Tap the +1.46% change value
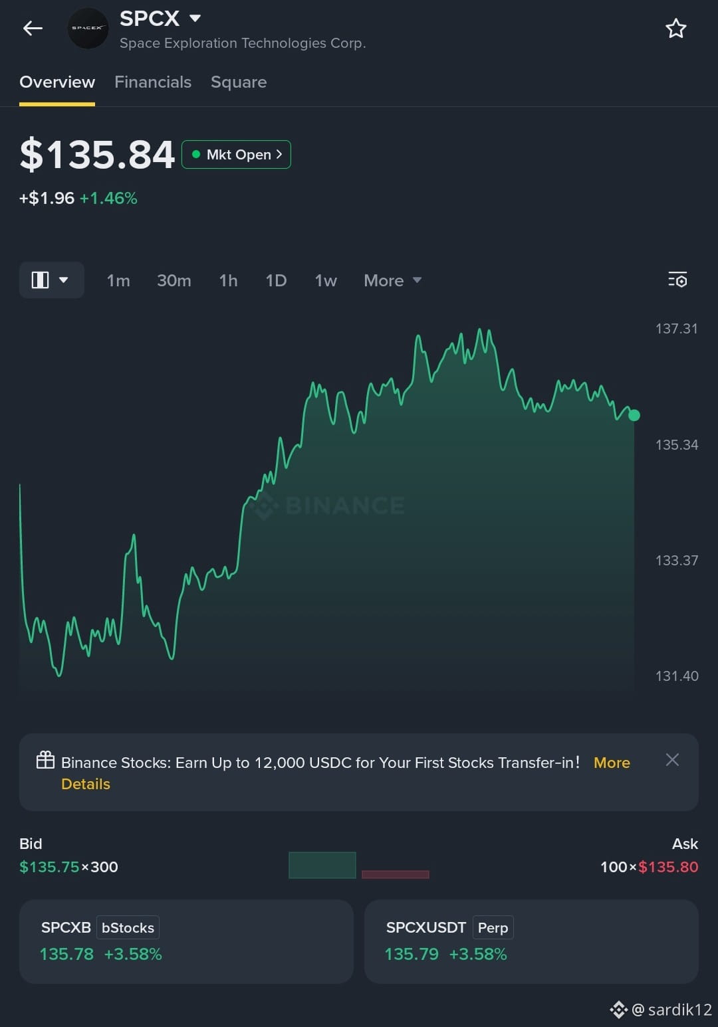This screenshot has height=1027, width=718. tap(108, 198)
